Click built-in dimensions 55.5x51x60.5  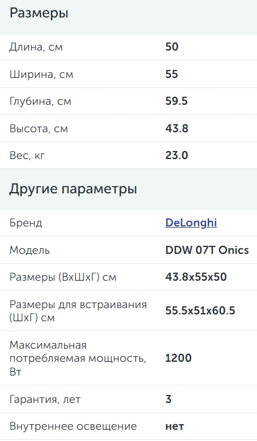point(200,311)
